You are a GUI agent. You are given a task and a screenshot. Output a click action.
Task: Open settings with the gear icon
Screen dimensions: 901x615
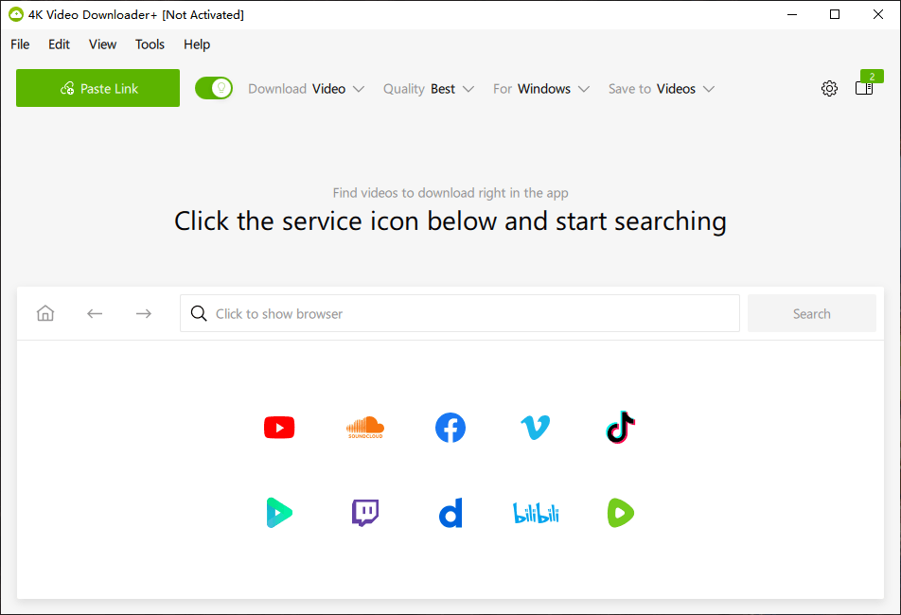pos(829,88)
